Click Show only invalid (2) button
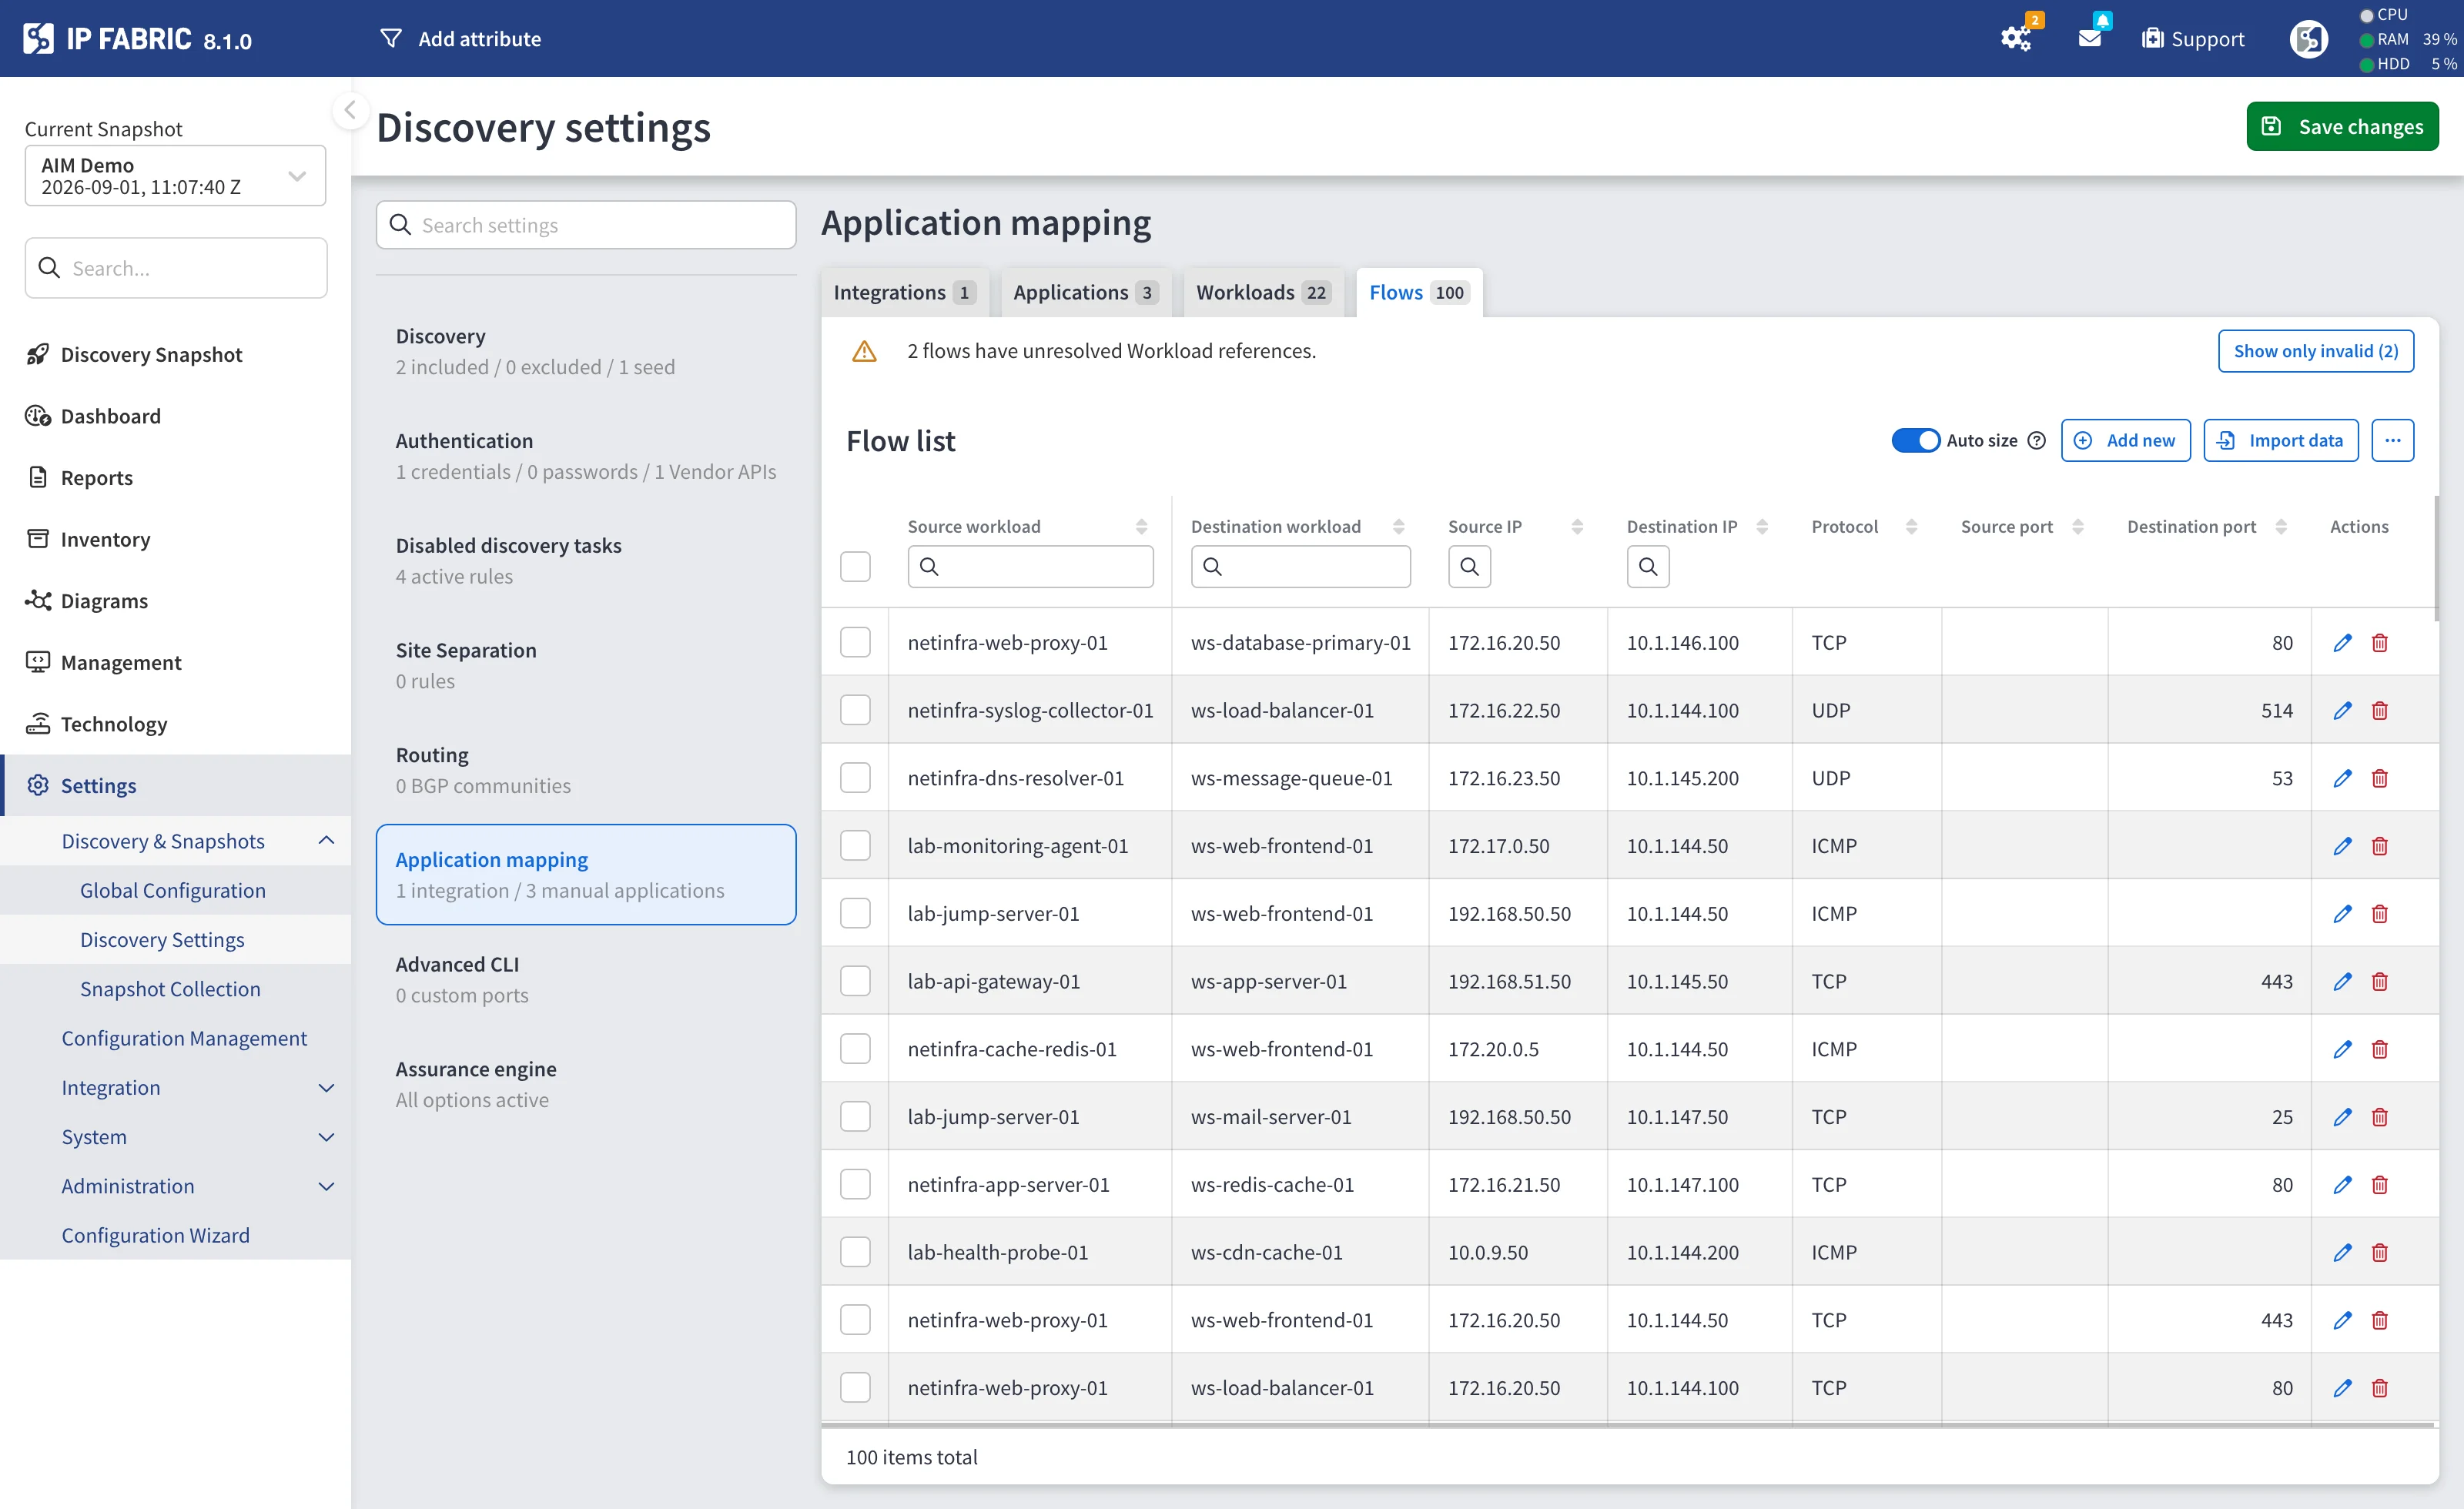 pyautogui.click(x=2315, y=351)
